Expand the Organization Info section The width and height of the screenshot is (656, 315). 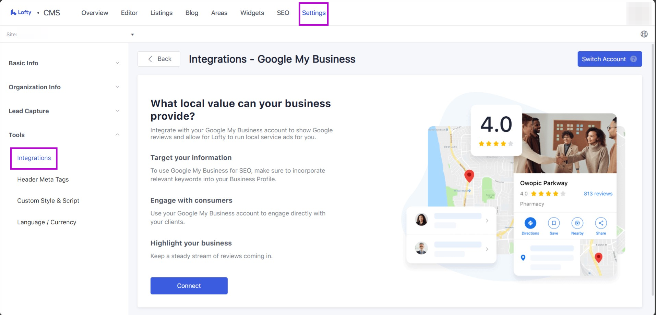pyautogui.click(x=64, y=87)
